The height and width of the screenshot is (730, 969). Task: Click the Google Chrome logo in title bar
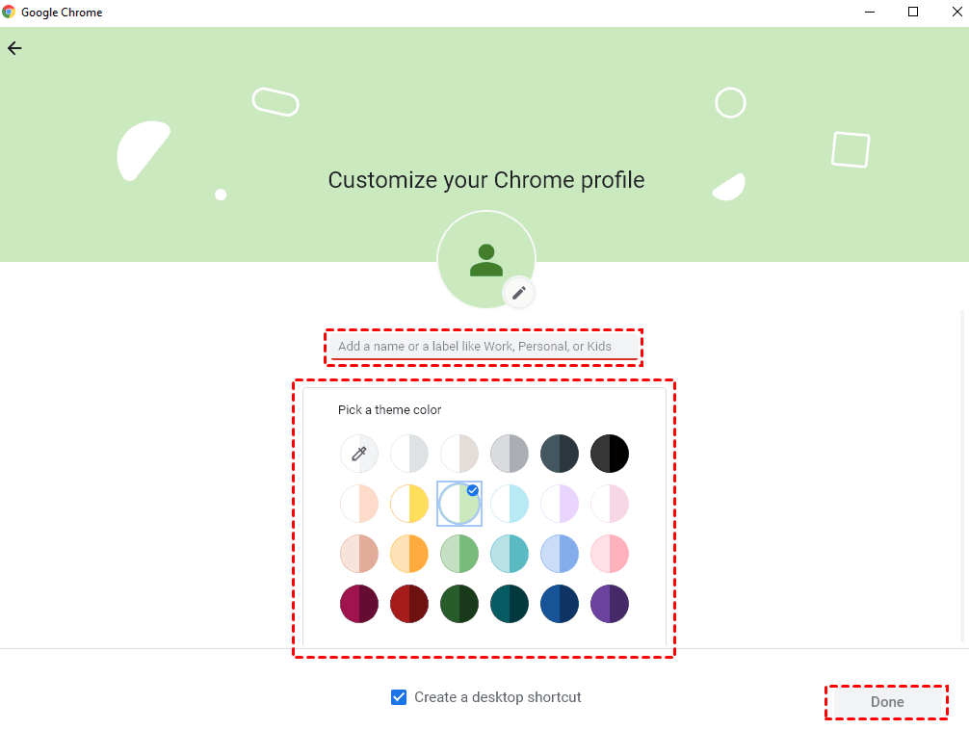tap(9, 13)
